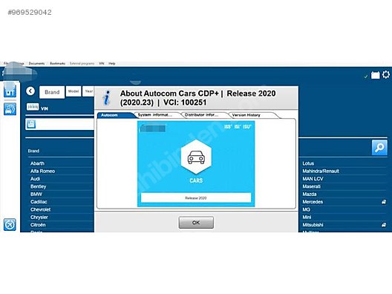Screen dimensions: 392x294
Task: Click the car icon beside Mitsubishi
Action: click(384, 225)
